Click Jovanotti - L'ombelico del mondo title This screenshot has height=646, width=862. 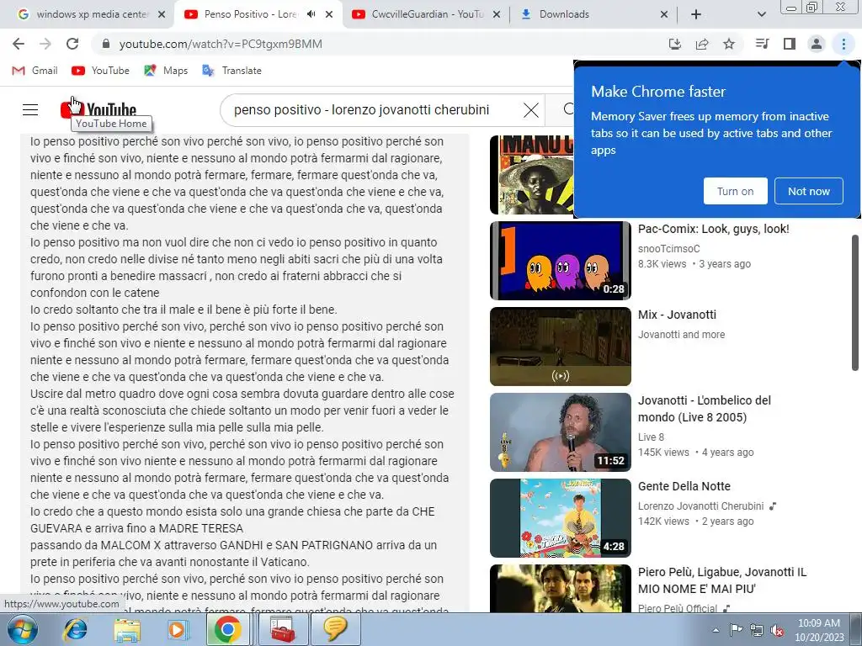[x=705, y=409]
